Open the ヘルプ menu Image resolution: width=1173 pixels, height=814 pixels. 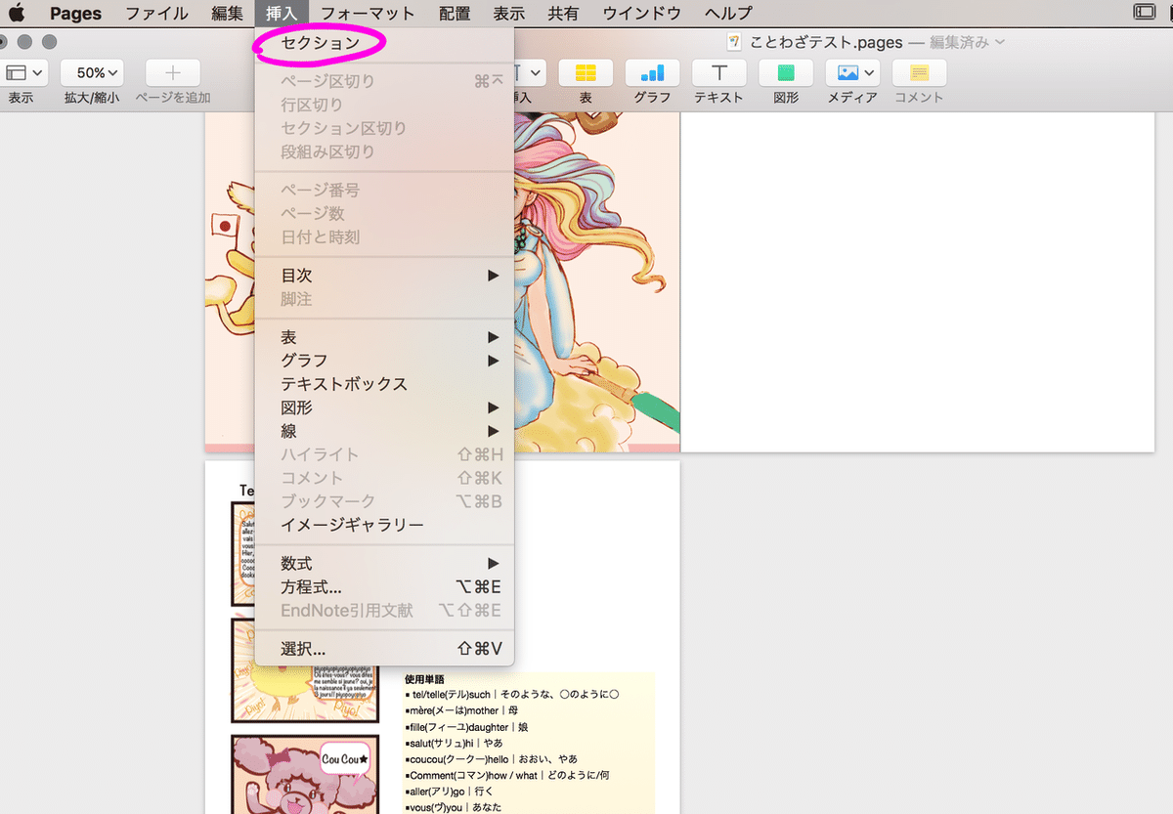click(x=728, y=13)
